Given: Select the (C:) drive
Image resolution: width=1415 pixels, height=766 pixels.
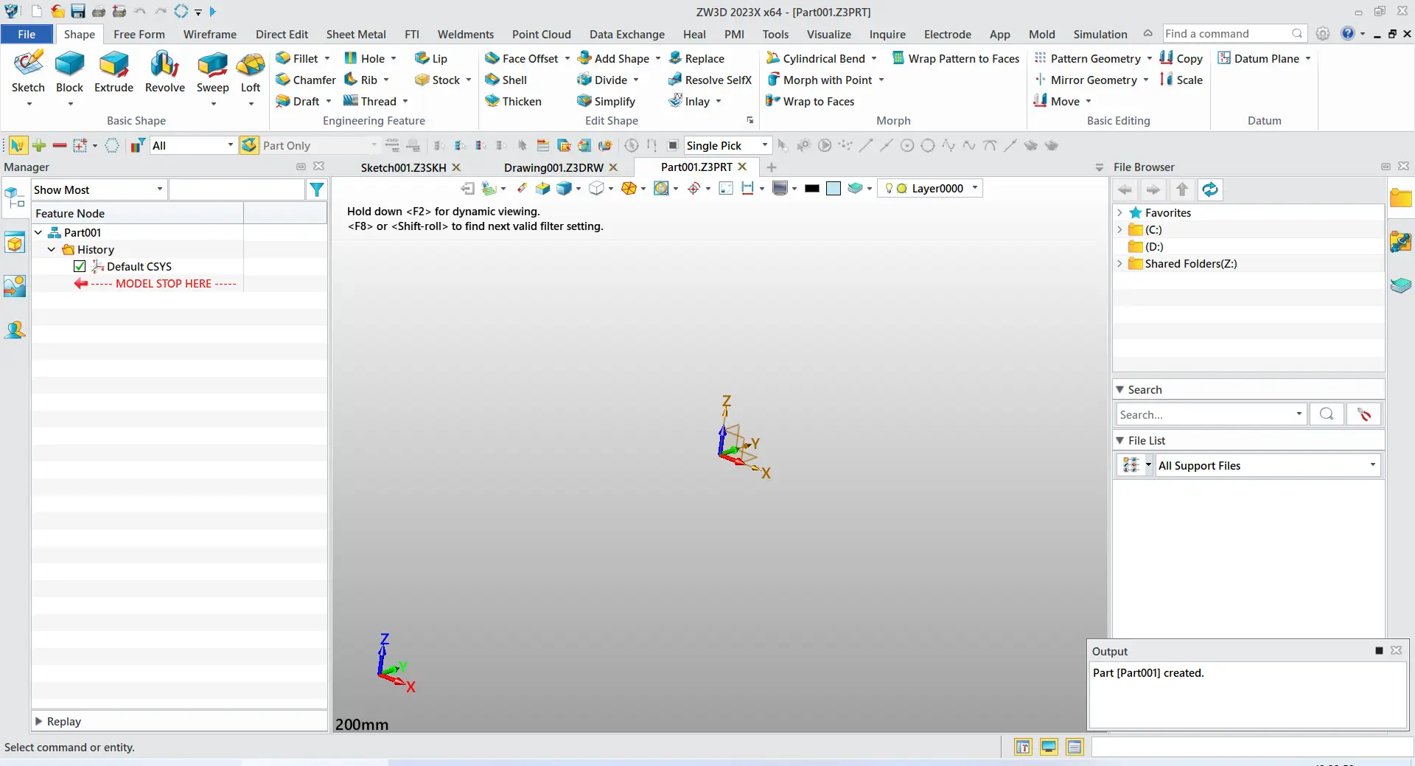Looking at the screenshot, I should pos(1153,229).
